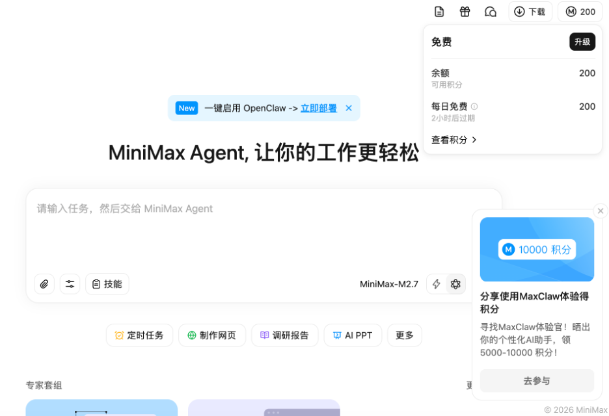Image resolution: width=609 pixels, height=416 pixels.
Task: Open 查看积分 to view credits
Action: [x=453, y=140]
